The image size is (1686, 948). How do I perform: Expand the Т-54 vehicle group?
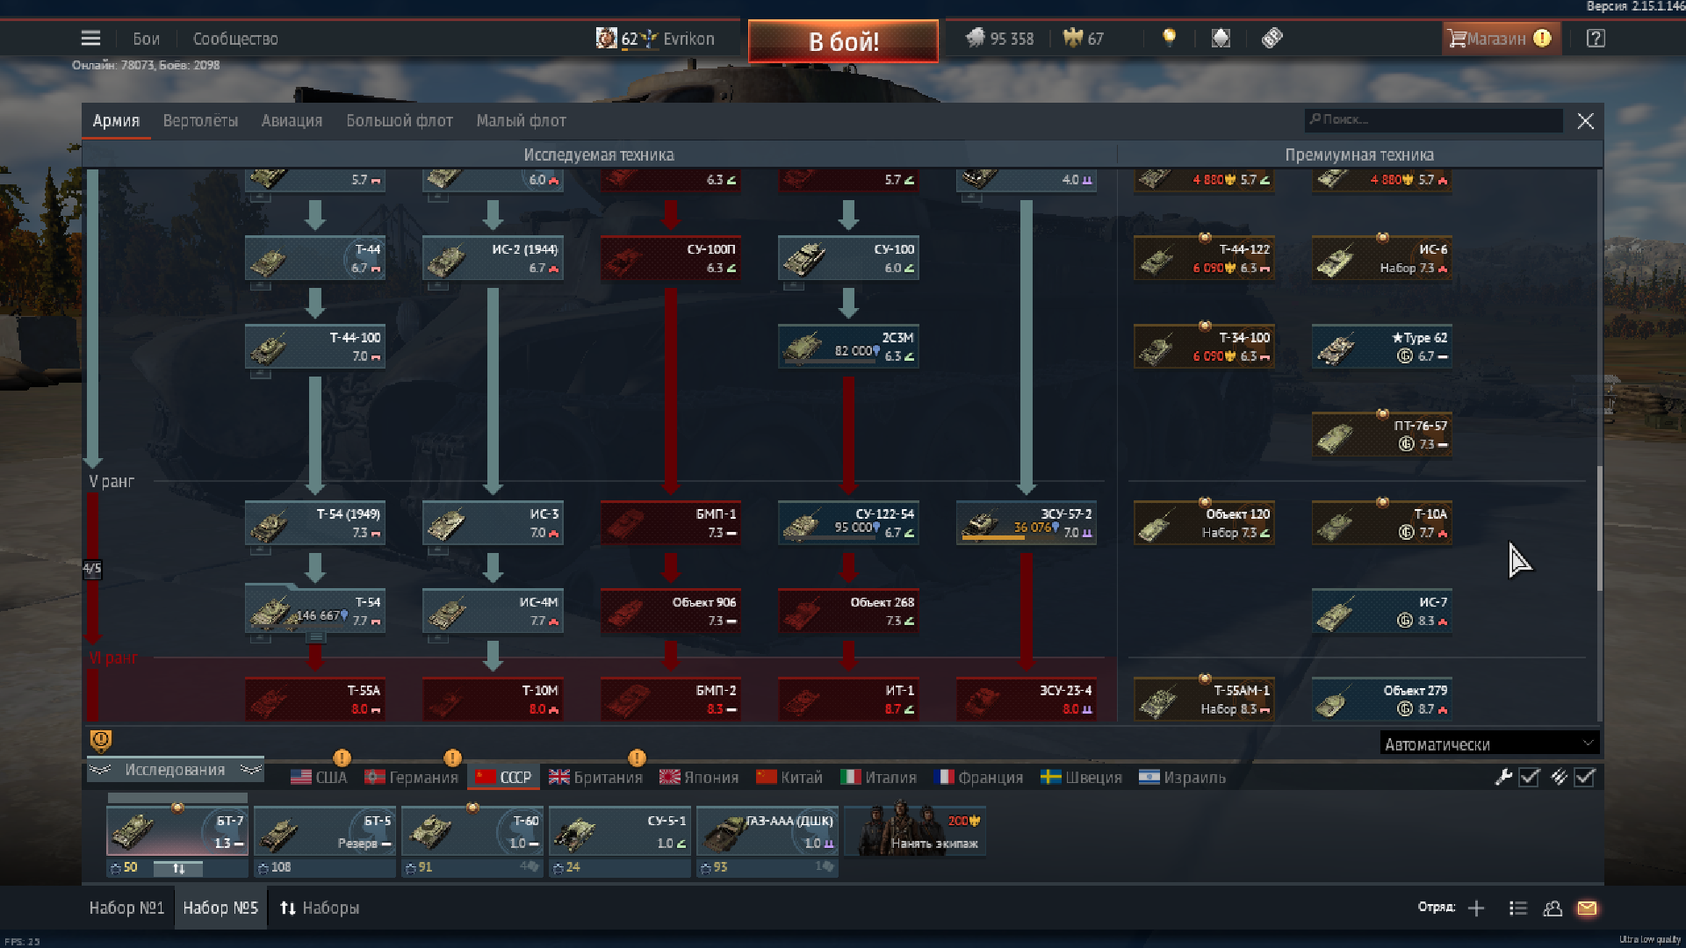coord(315,638)
